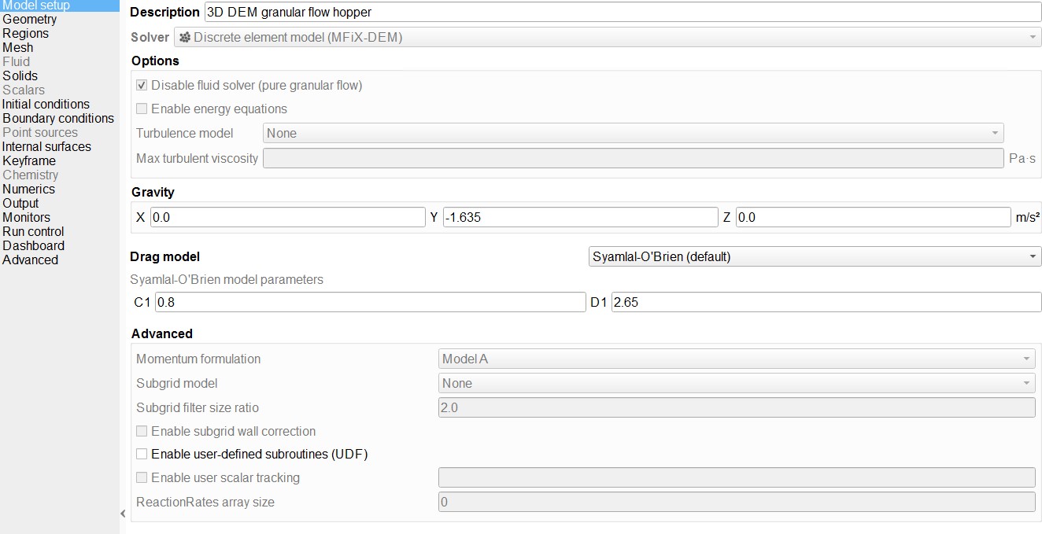Go to the Output pane
The height and width of the screenshot is (534, 1042).
20,203
